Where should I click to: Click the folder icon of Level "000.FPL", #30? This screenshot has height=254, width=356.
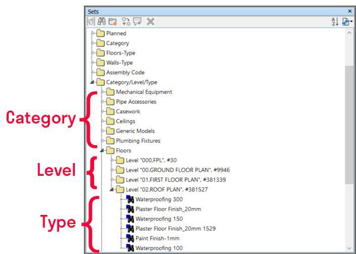(120, 160)
